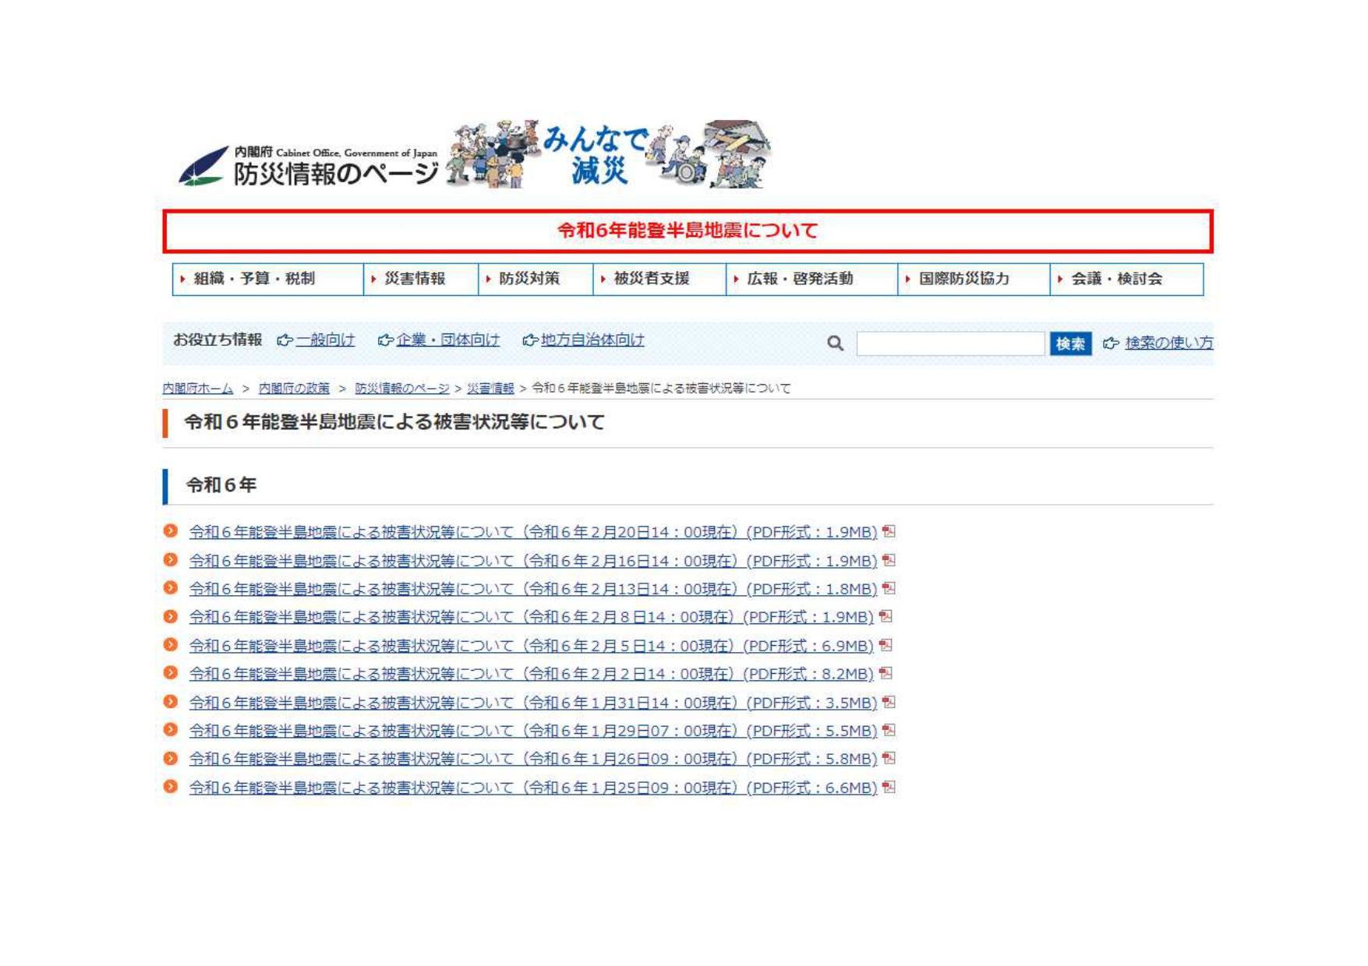Click the PDF icon after the 1月31日 link
Viewport: 1368px width, 966px height.
pos(889,702)
